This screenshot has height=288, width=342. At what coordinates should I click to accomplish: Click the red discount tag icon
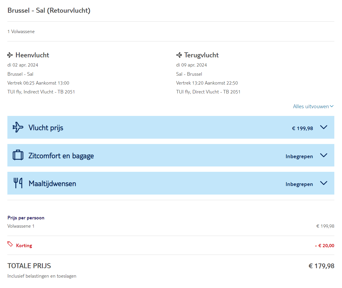[x=10, y=244]
